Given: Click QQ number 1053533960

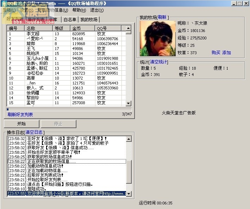Looking at the screenshot, I should point(108,88).
